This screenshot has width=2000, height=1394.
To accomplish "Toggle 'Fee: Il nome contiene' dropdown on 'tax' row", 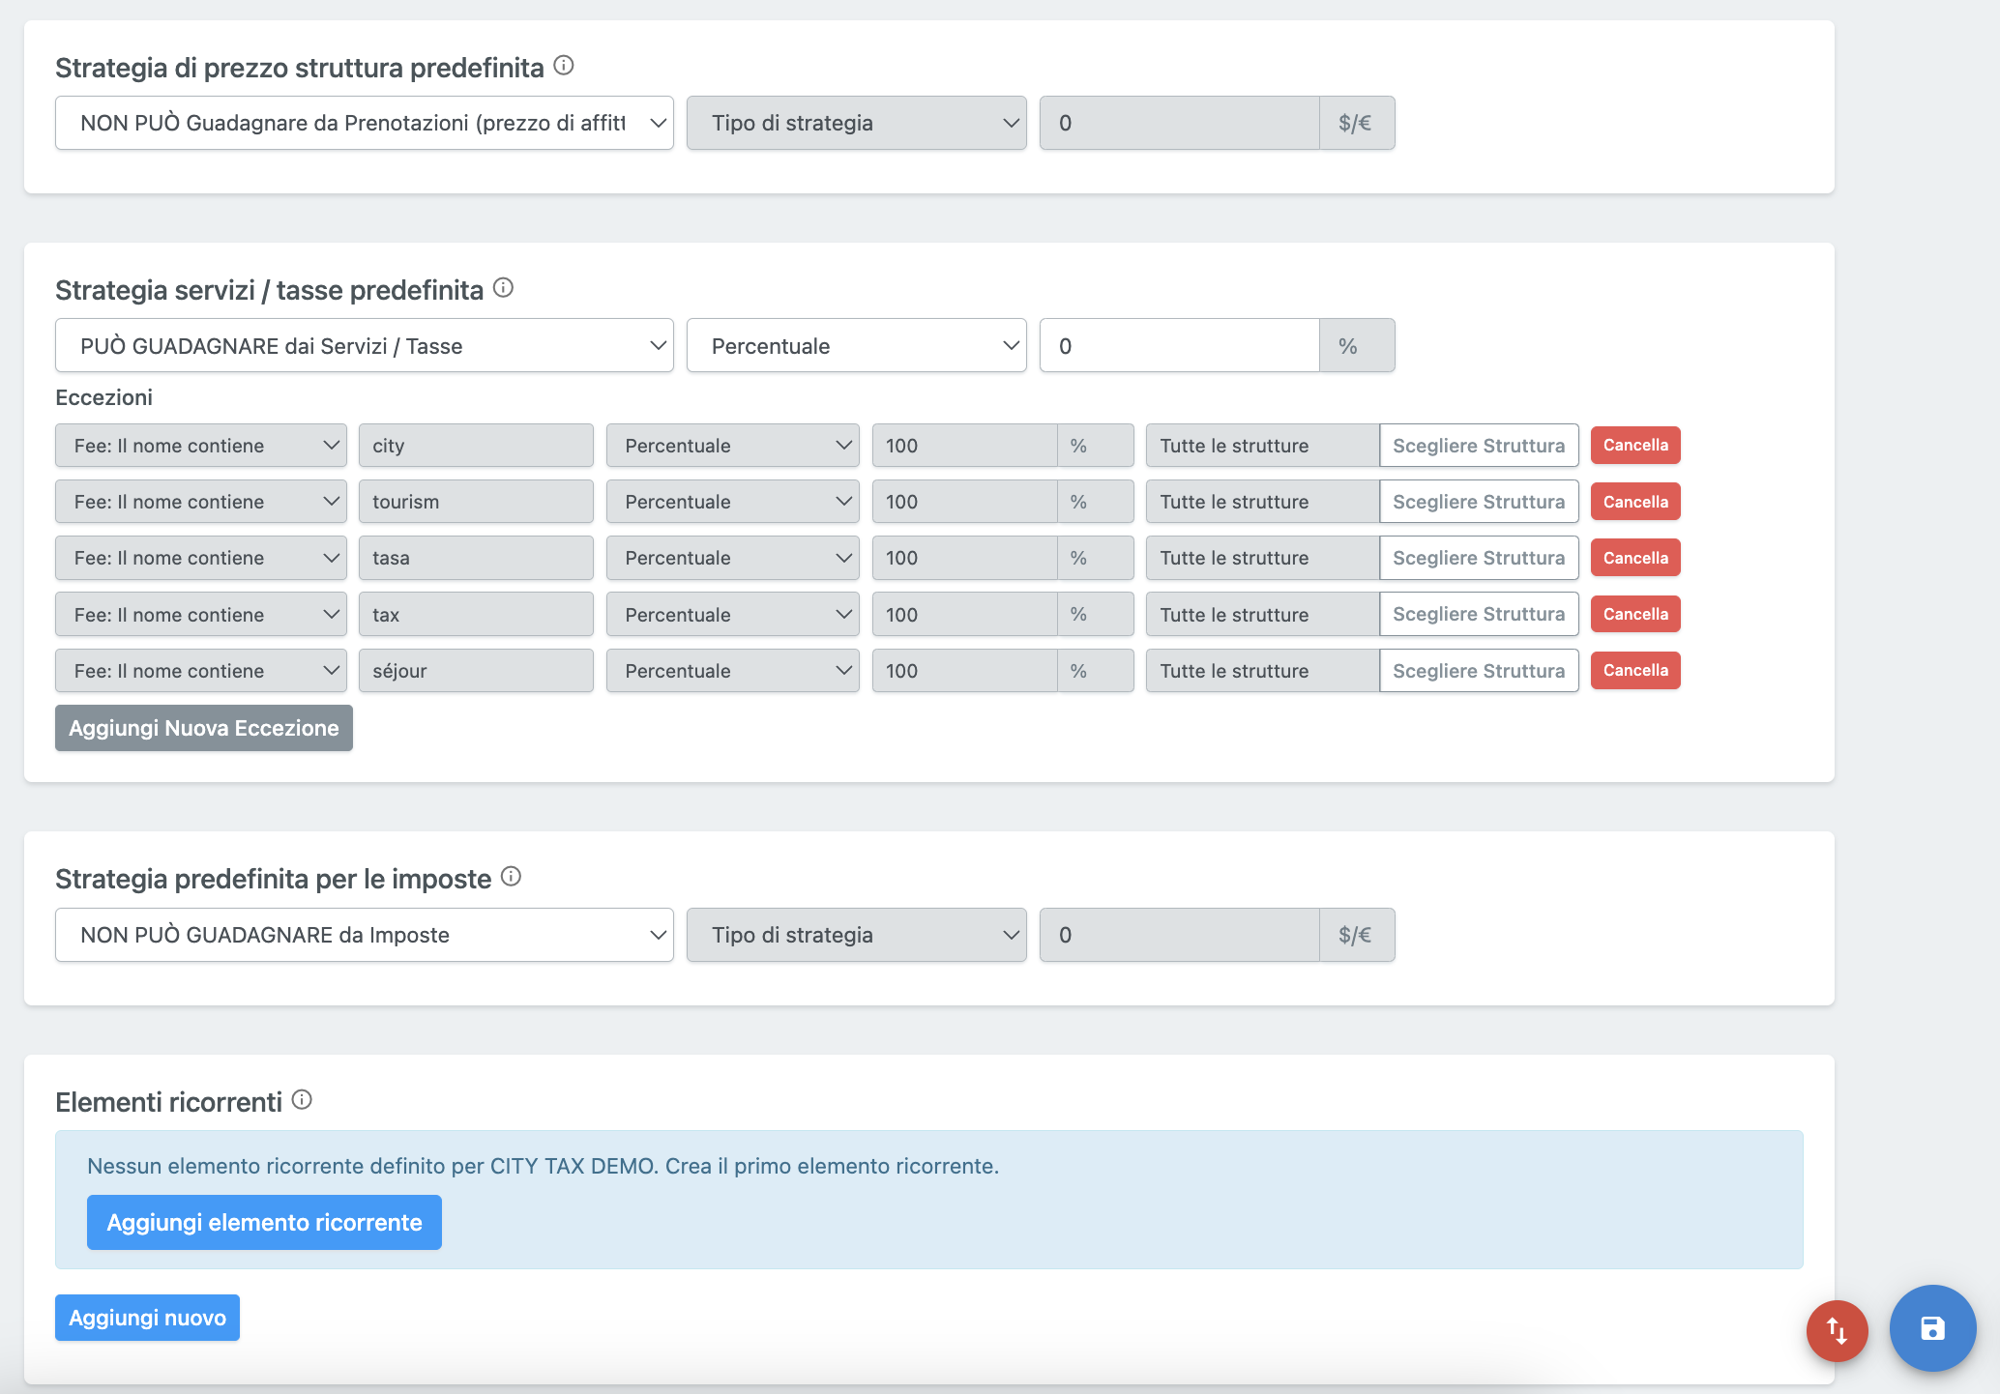I will [202, 614].
